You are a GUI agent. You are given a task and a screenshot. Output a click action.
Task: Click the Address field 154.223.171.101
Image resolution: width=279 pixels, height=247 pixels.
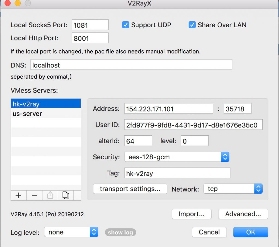pyautogui.click(x=169, y=108)
